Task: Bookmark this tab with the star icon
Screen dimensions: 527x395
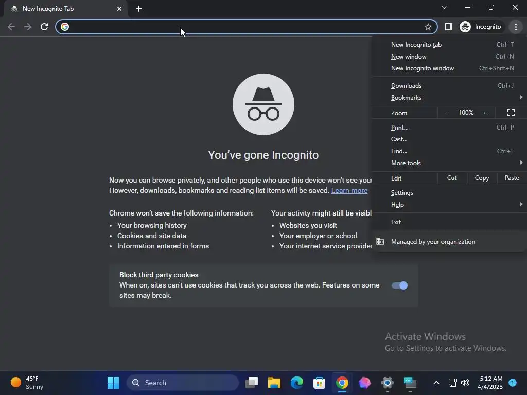Action: 428,27
